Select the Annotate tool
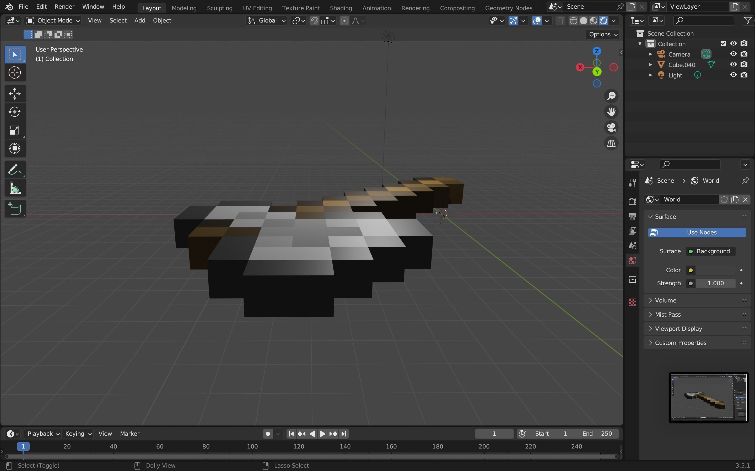The image size is (755, 471). point(15,170)
